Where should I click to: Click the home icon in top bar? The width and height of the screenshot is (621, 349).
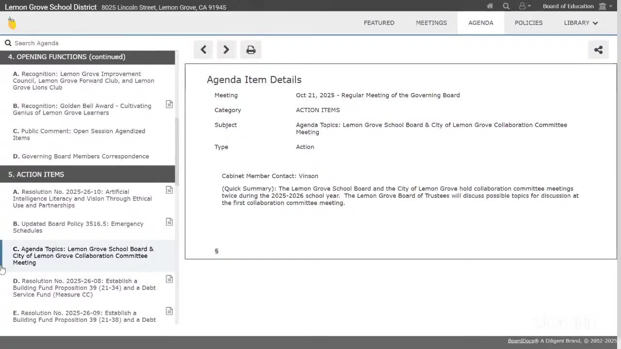(x=490, y=6)
